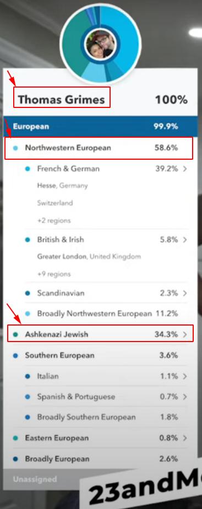Click the Unassigned category bar
The height and width of the screenshot is (509, 202).
42,479
